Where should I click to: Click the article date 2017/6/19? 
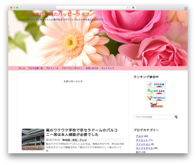point(54,140)
